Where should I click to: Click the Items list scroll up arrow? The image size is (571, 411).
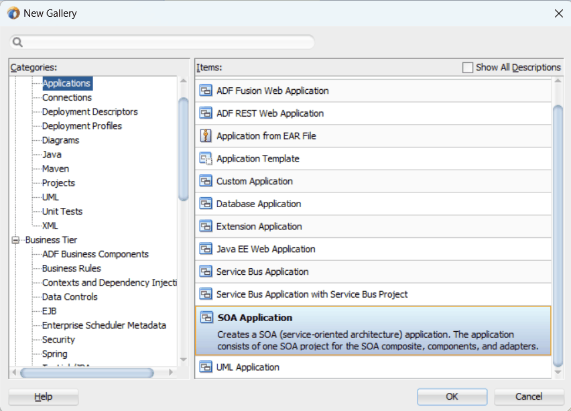click(558, 80)
